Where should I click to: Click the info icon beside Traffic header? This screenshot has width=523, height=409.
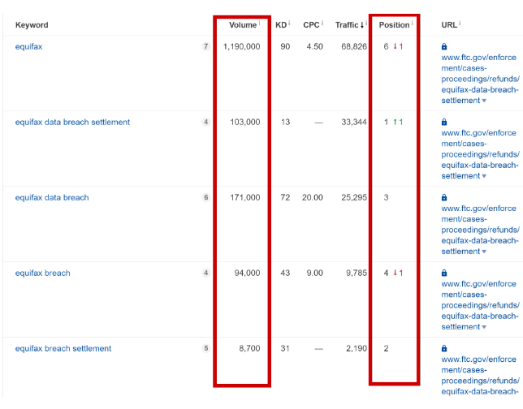point(366,23)
